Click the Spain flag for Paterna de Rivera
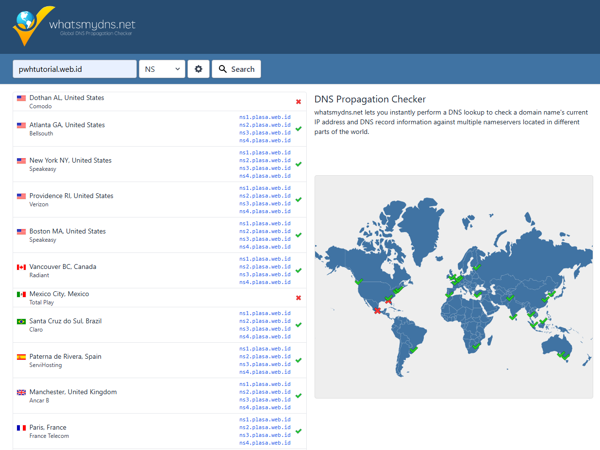This screenshot has height=450, width=600. 21,357
